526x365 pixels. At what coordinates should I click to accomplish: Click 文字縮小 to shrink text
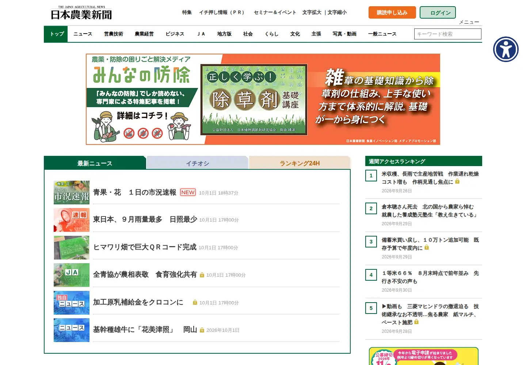pyautogui.click(x=337, y=12)
